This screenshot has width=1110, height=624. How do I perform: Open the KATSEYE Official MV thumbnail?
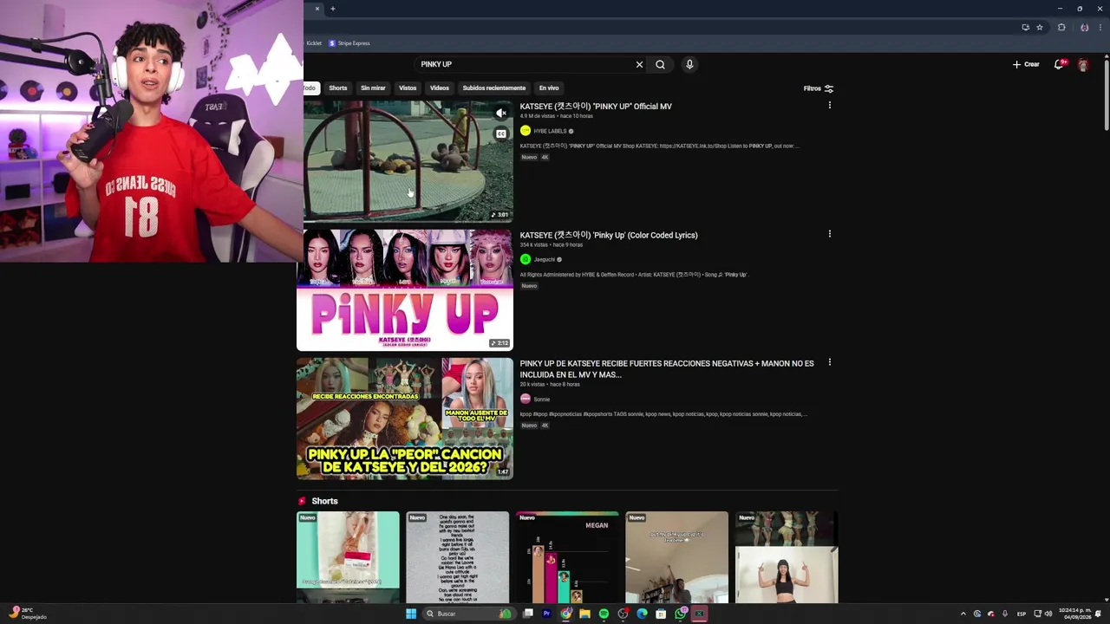pos(408,161)
